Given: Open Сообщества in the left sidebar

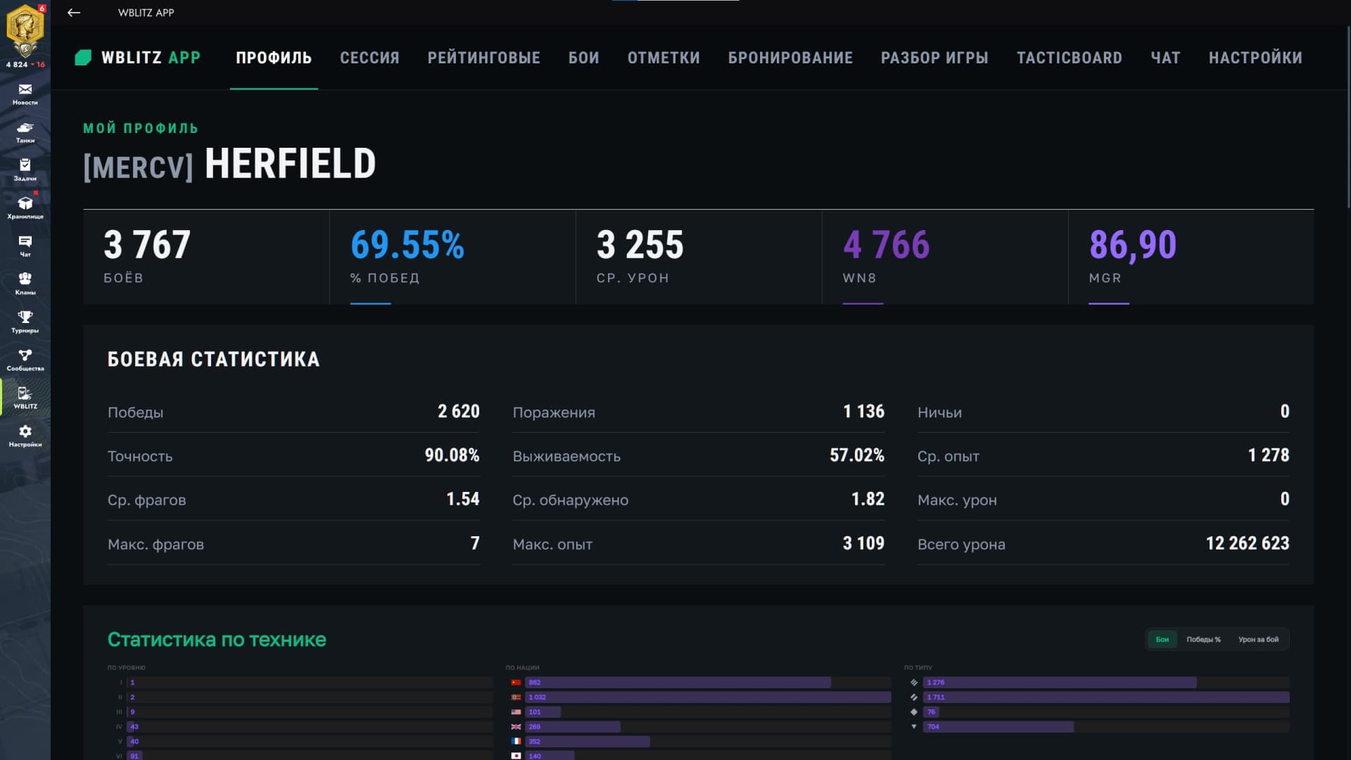Looking at the screenshot, I should pyautogui.click(x=25, y=360).
